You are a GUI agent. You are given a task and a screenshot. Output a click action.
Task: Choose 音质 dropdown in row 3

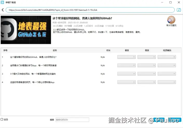(126, 74)
